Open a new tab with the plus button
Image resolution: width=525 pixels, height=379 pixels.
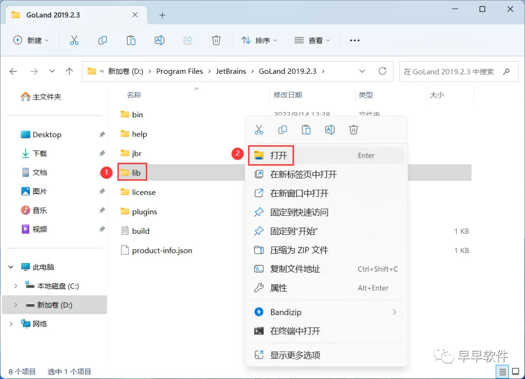162,15
